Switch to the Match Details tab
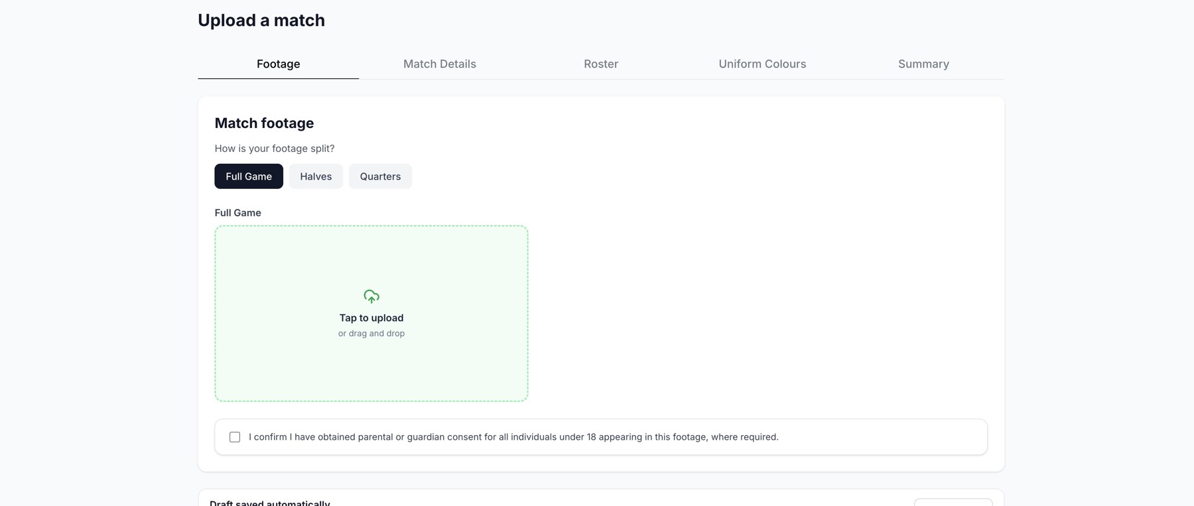This screenshot has height=506, width=1194. tap(440, 64)
